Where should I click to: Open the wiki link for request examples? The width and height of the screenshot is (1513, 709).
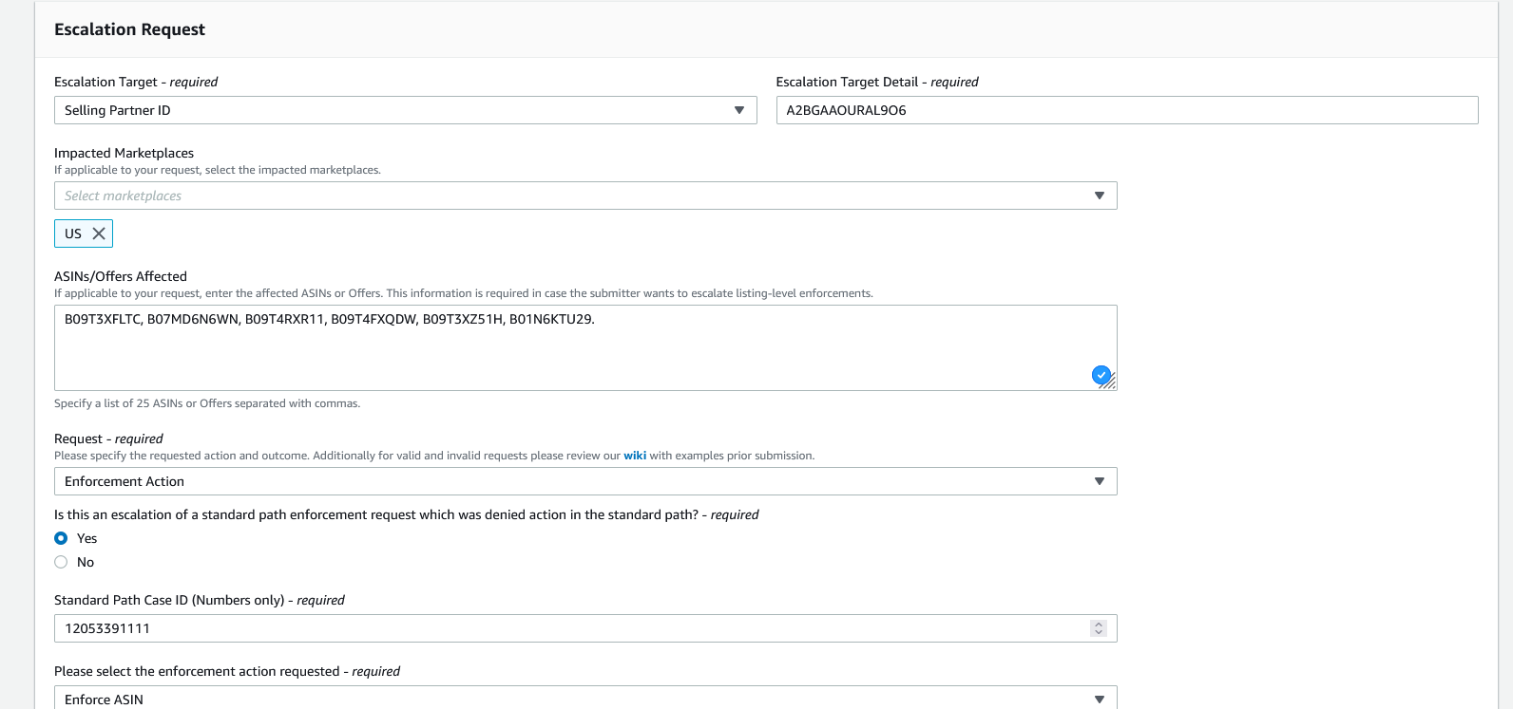pyautogui.click(x=635, y=456)
